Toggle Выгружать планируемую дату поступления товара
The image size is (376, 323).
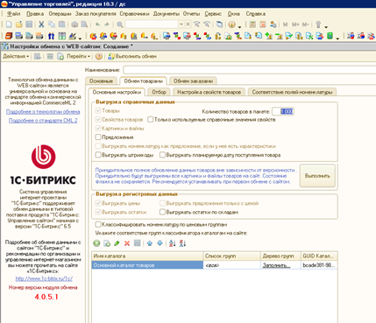click(162, 155)
